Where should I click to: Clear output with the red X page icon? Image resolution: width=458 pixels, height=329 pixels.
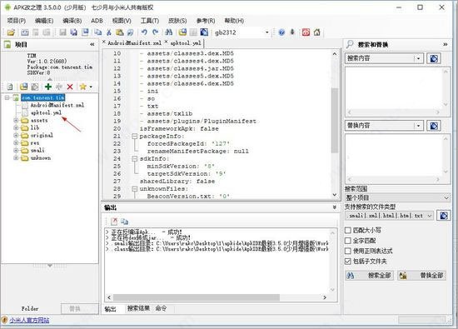pyautogui.click(x=114, y=222)
